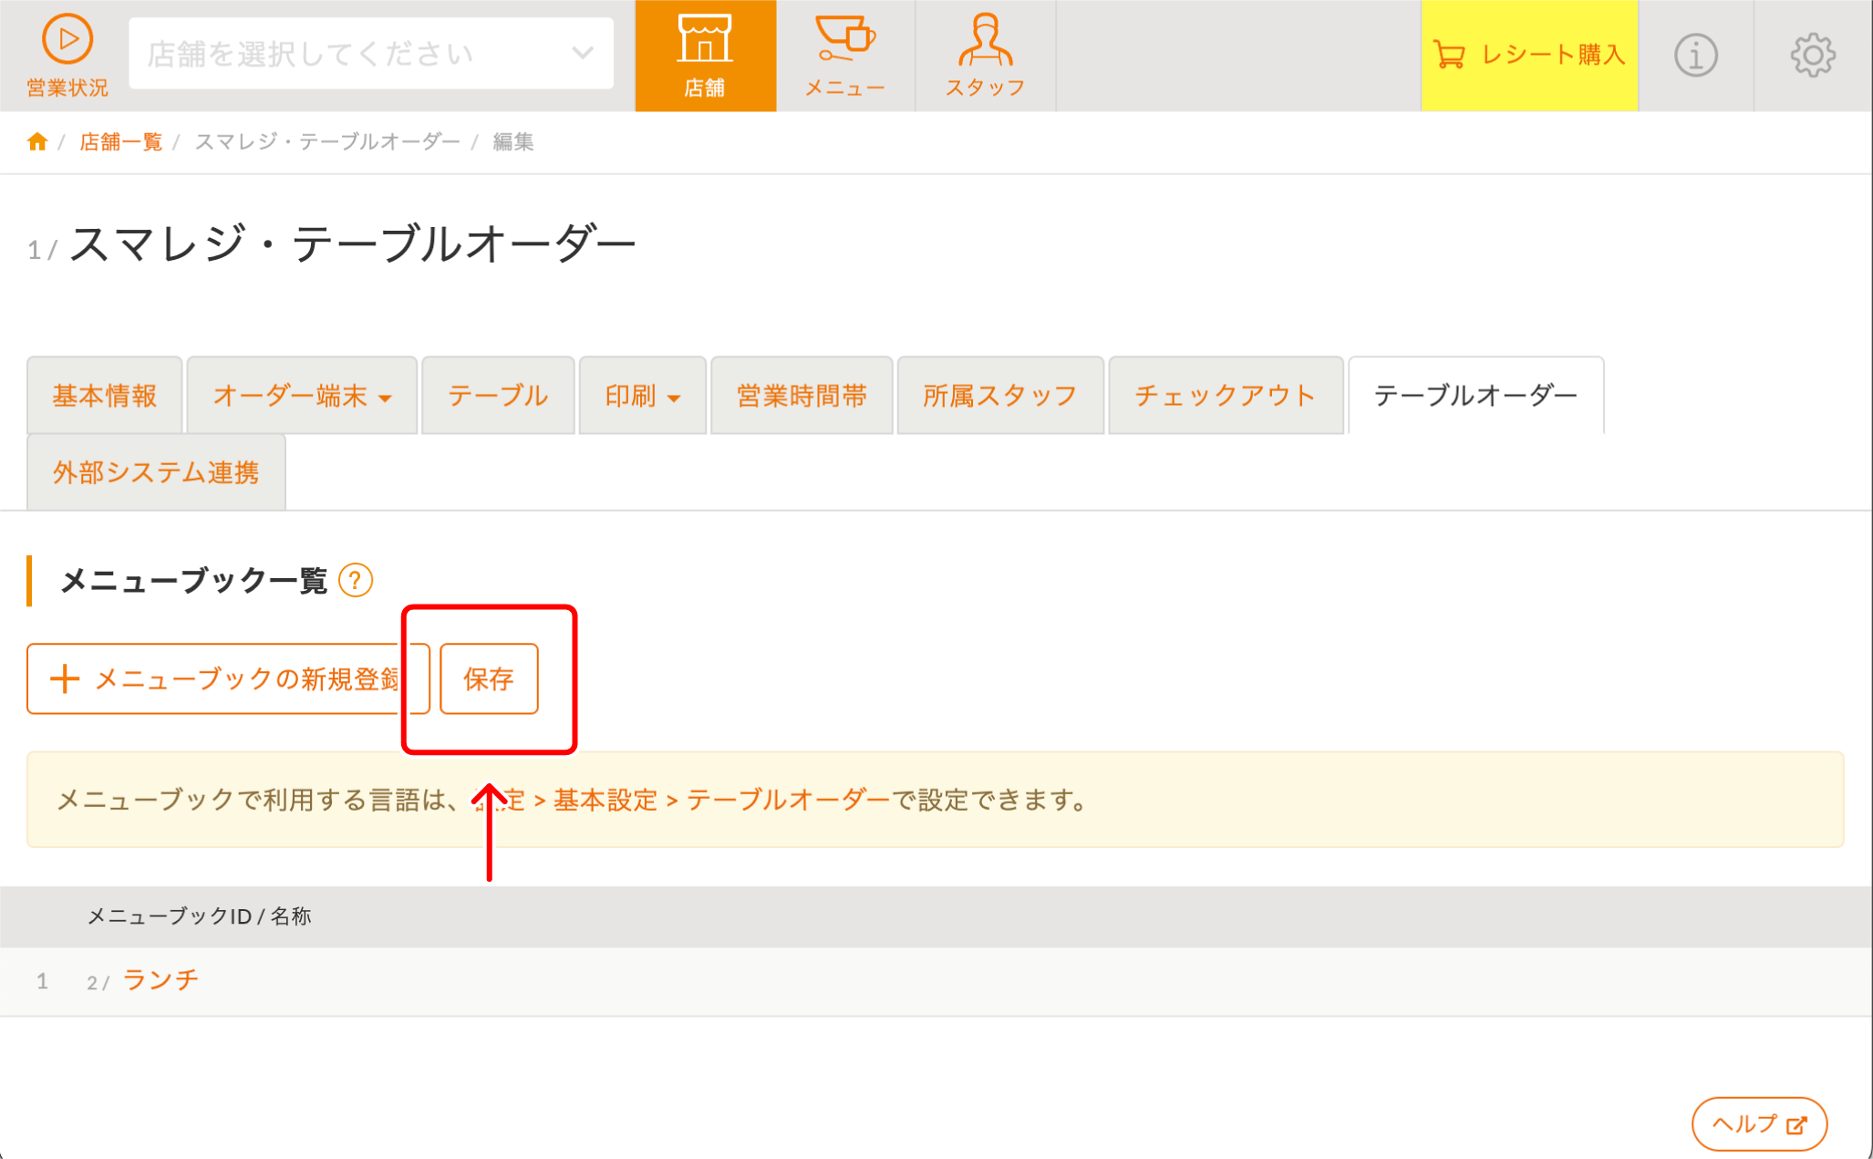Viewport: 1873px width, 1159px height.
Task: Switch to the 基本情報 tab
Action: (x=105, y=396)
